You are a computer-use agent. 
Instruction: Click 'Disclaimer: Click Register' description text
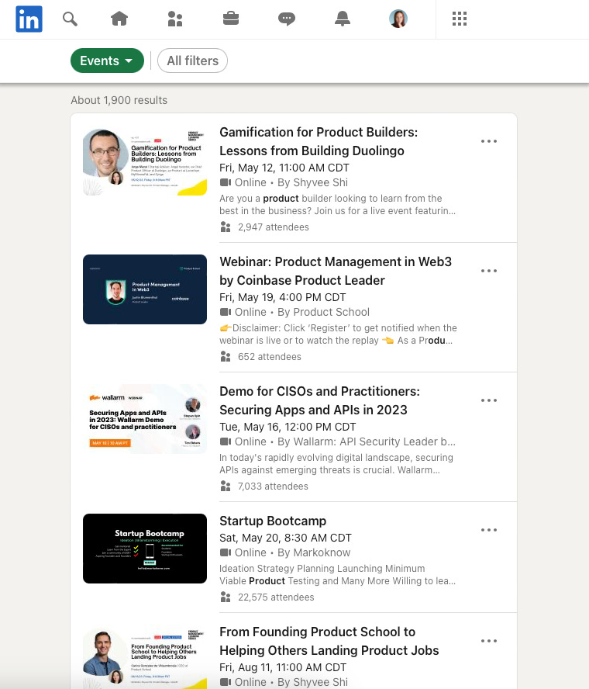point(338,334)
